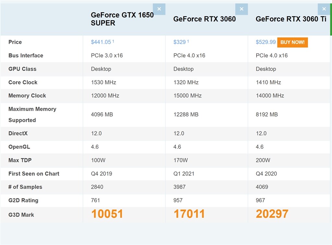Select the Core Clock row label
This screenshot has width=332, height=245.
tap(23, 82)
